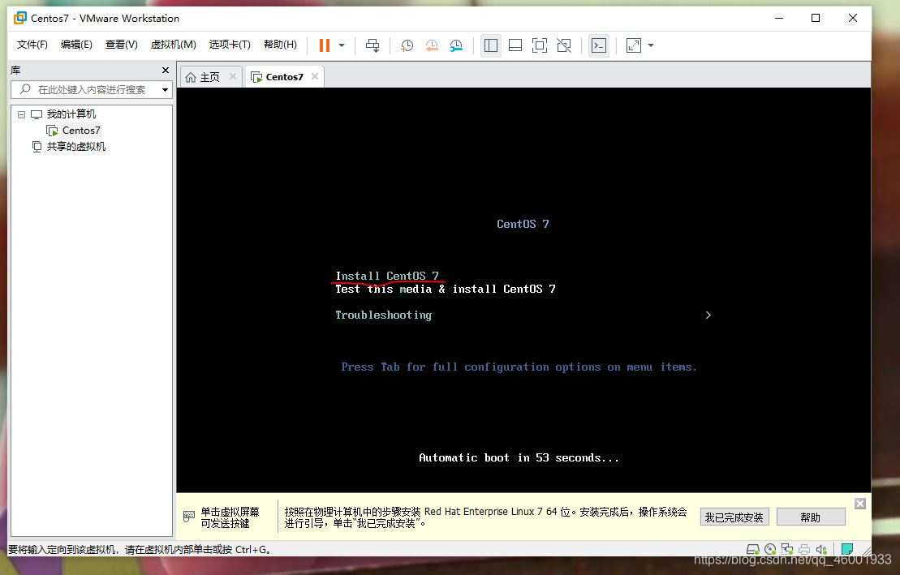Revert the virtual machine to its snapshot

(x=432, y=45)
